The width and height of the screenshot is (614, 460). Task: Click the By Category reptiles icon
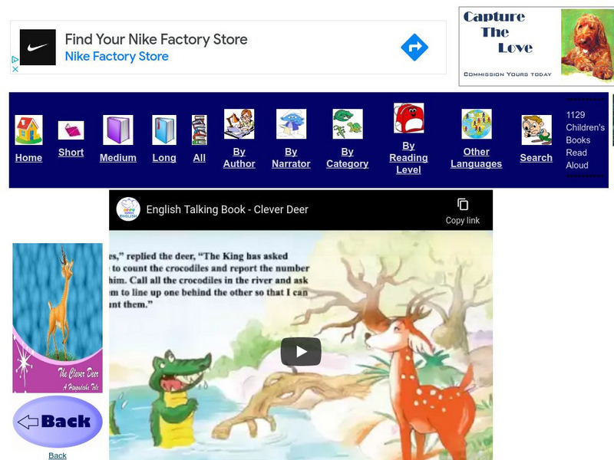(x=348, y=124)
